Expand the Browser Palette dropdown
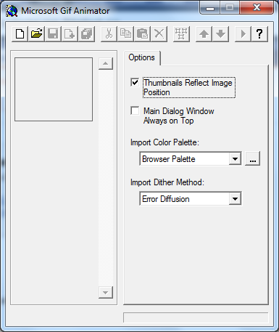The height and width of the screenshot is (332, 279). (x=235, y=159)
